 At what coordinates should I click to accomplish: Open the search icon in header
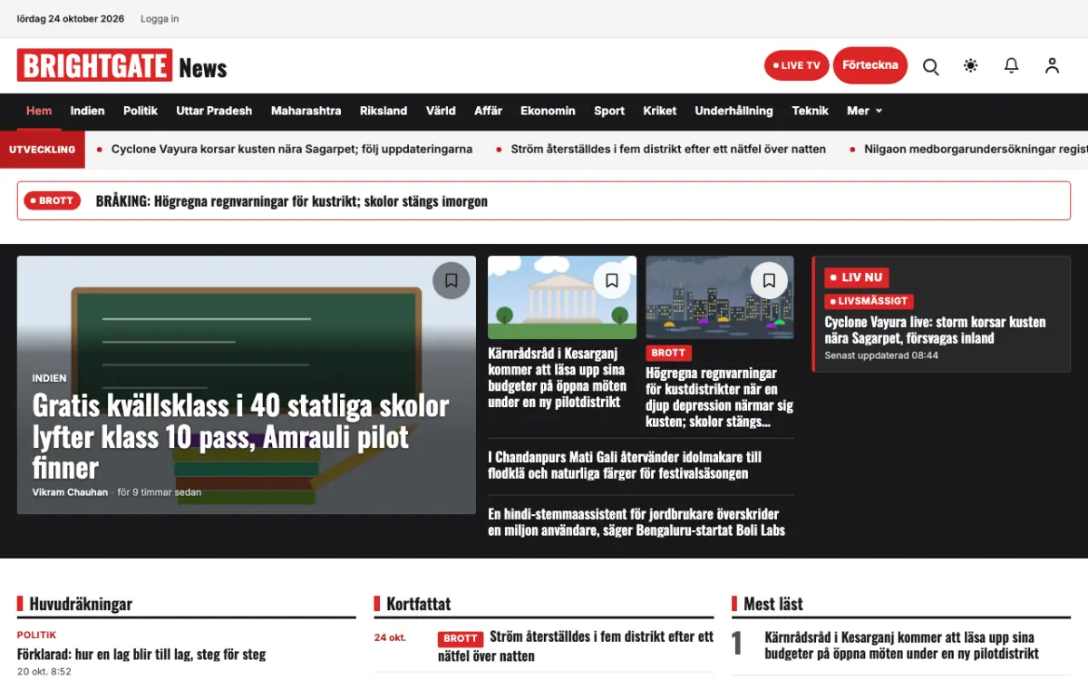pyautogui.click(x=930, y=66)
